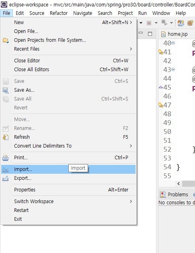Click line number 50 in editor gutter
Screen dimensions: 195x253
167,132
